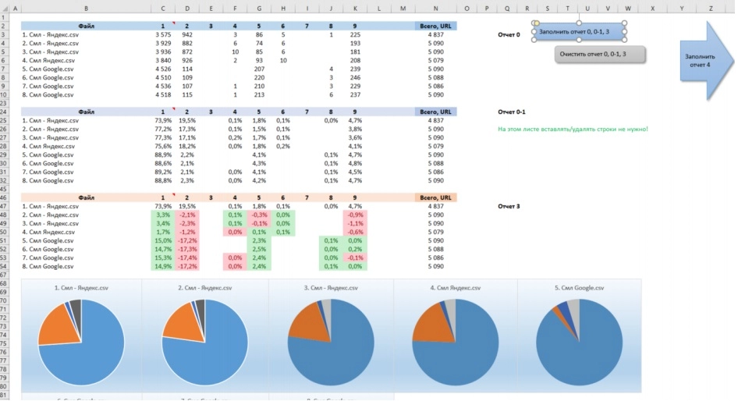The image size is (738, 401).
Task: Select column K header
Action: tap(355, 9)
